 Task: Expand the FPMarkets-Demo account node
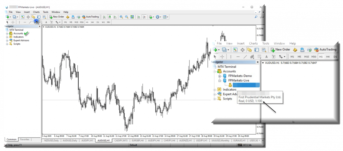click(220, 76)
